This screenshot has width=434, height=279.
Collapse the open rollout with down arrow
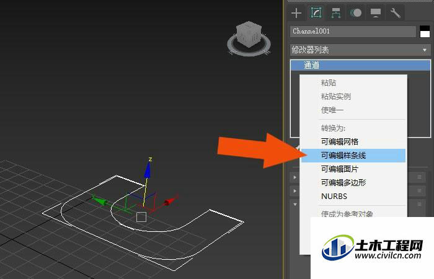click(295, 205)
